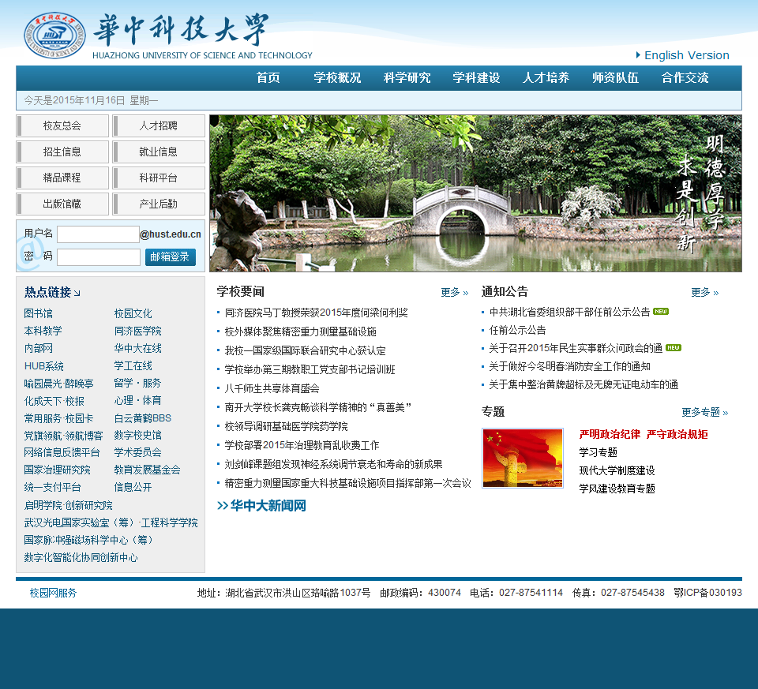Open 图书馆 hot link
The height and width of the screenshot is (689, 758).
click(38, 313)
